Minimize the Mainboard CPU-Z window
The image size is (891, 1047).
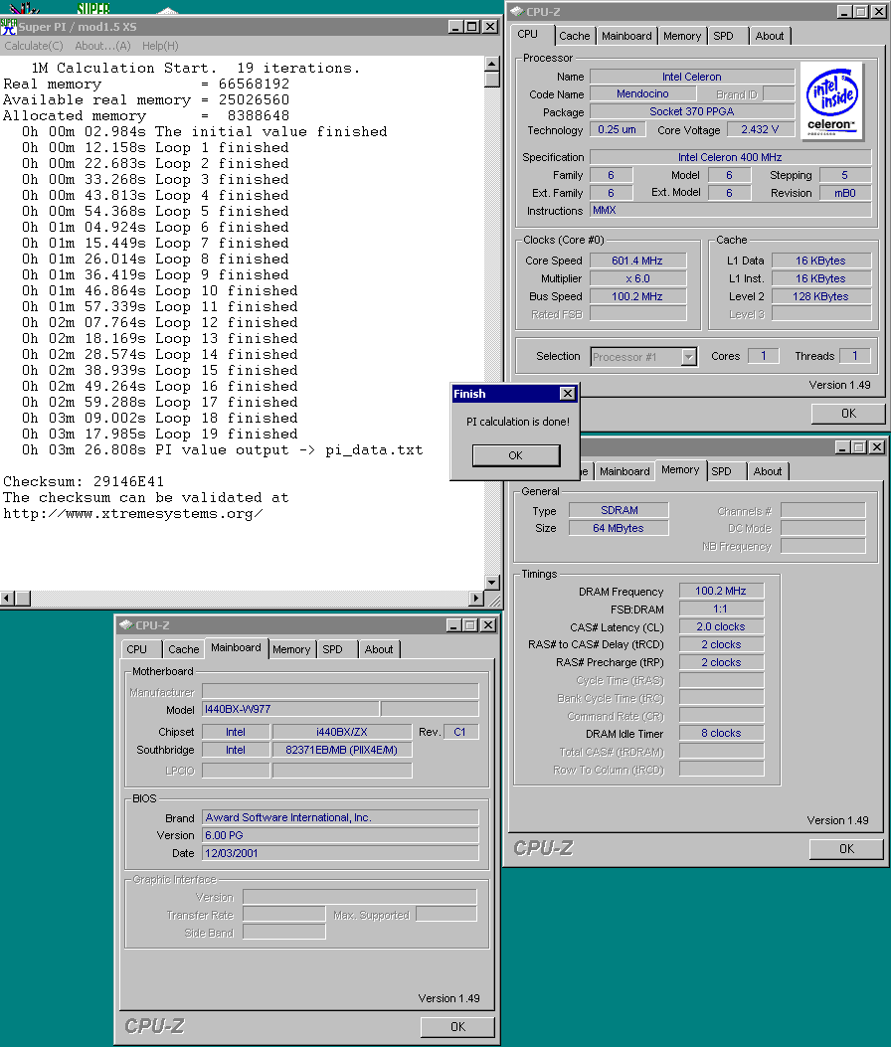(453, 625)
